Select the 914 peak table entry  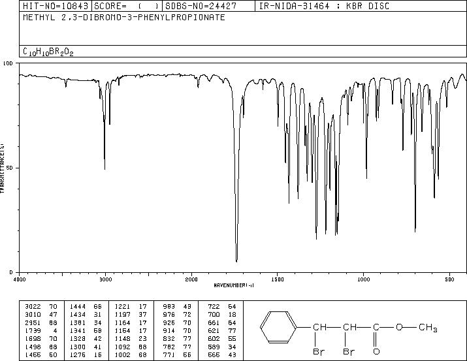[x=177, y=330]
